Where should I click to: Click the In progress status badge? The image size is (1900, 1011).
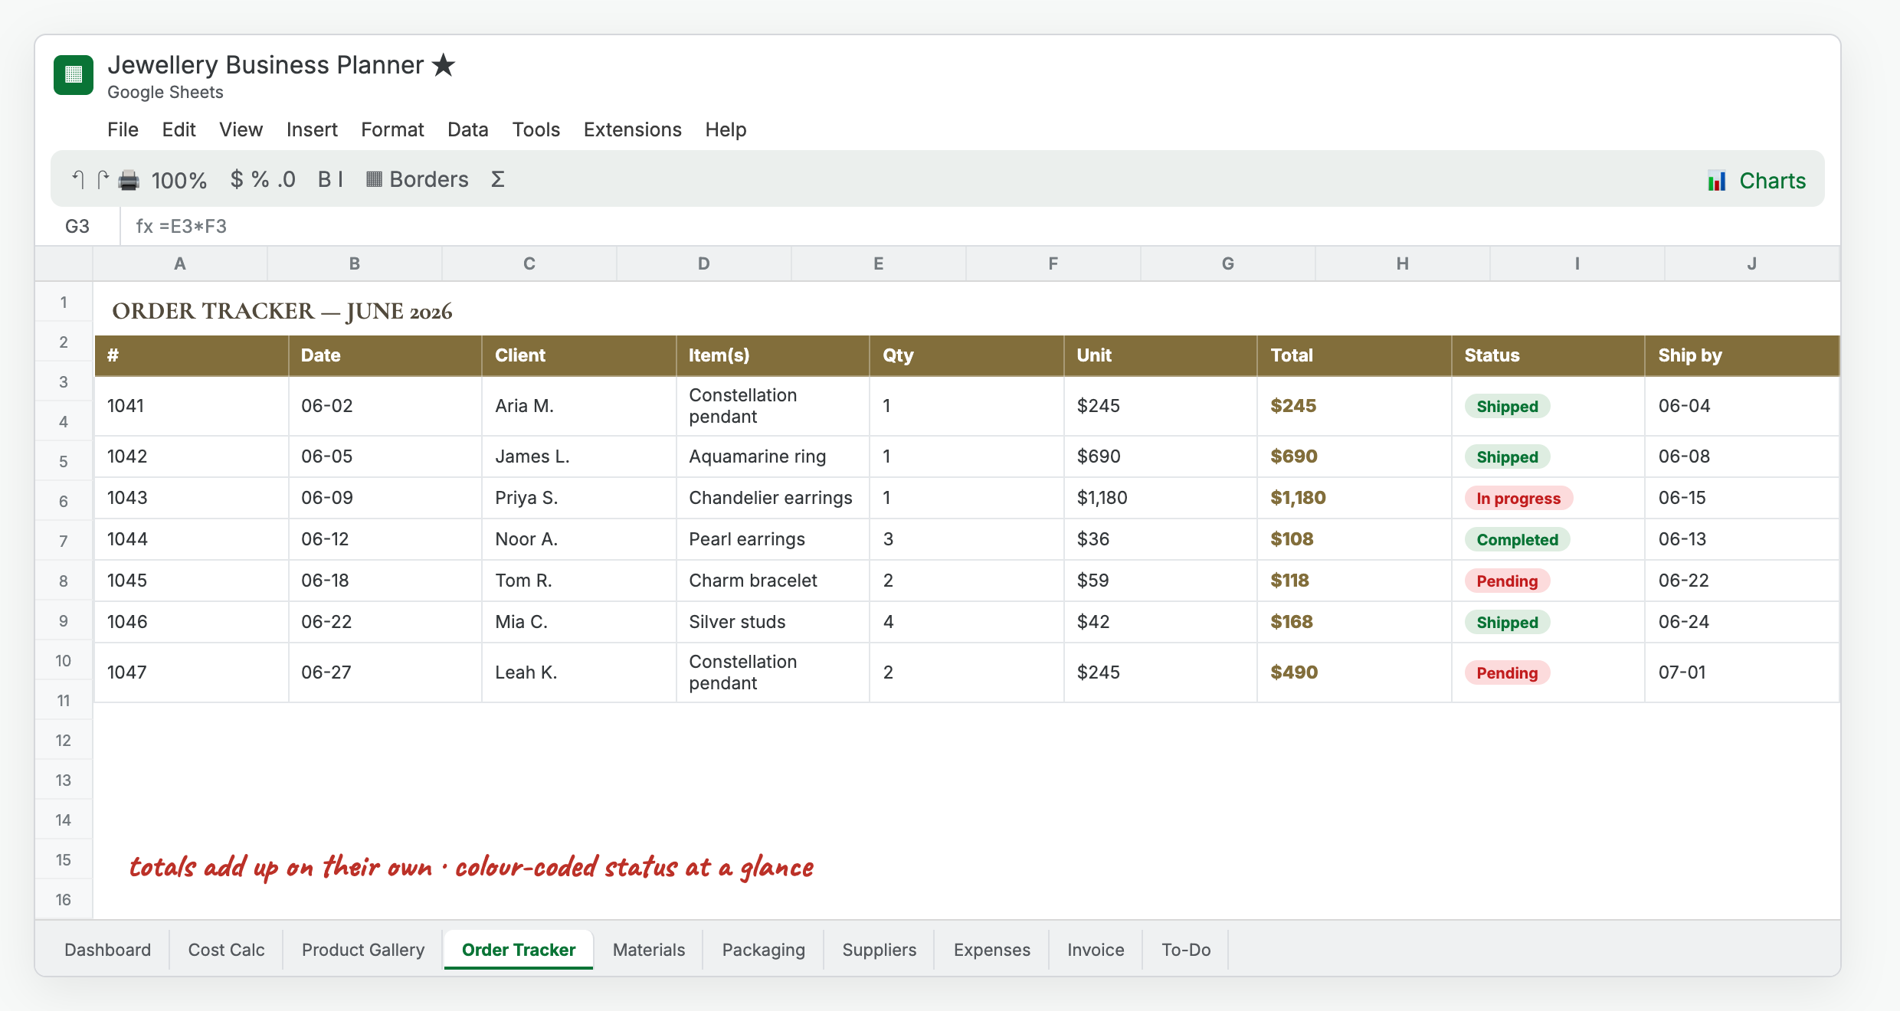[x=1518, y=498]
